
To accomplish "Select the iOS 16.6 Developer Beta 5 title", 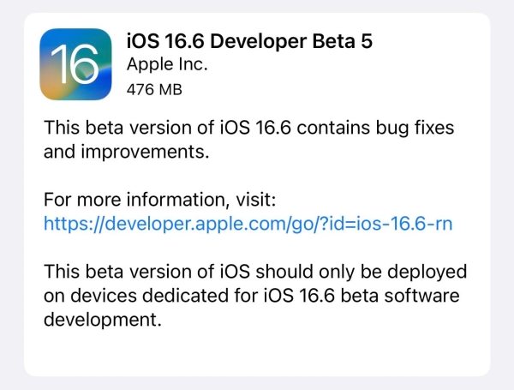I will point(249,41).
